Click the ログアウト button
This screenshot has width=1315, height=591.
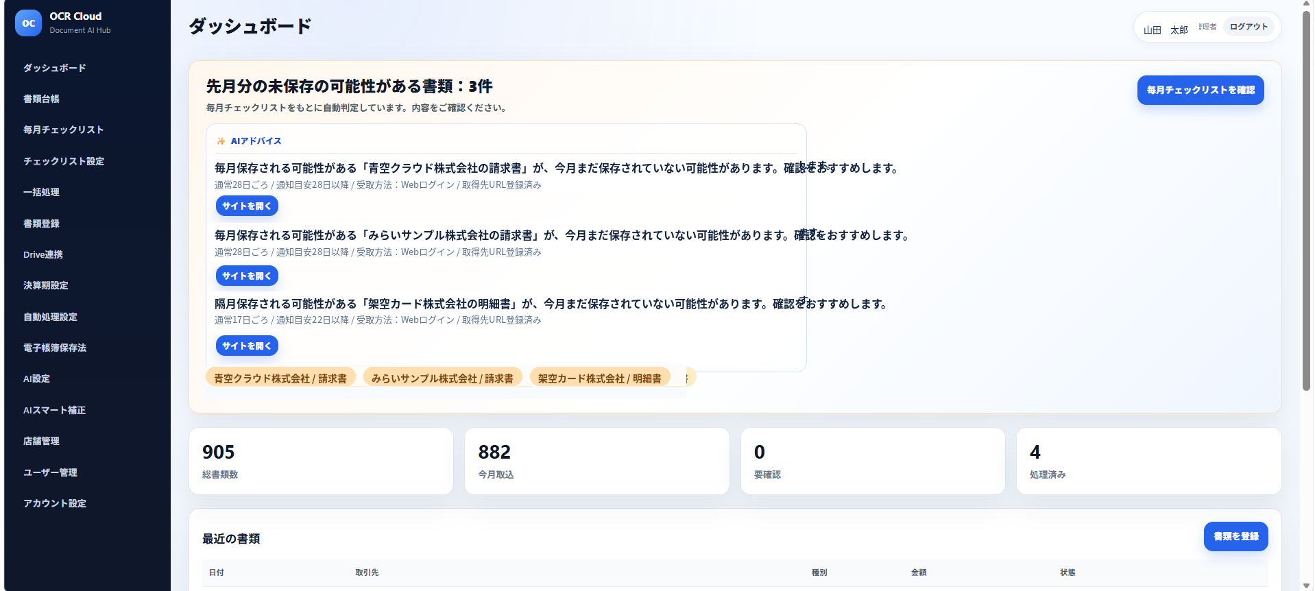click(x=1248, y=27)
